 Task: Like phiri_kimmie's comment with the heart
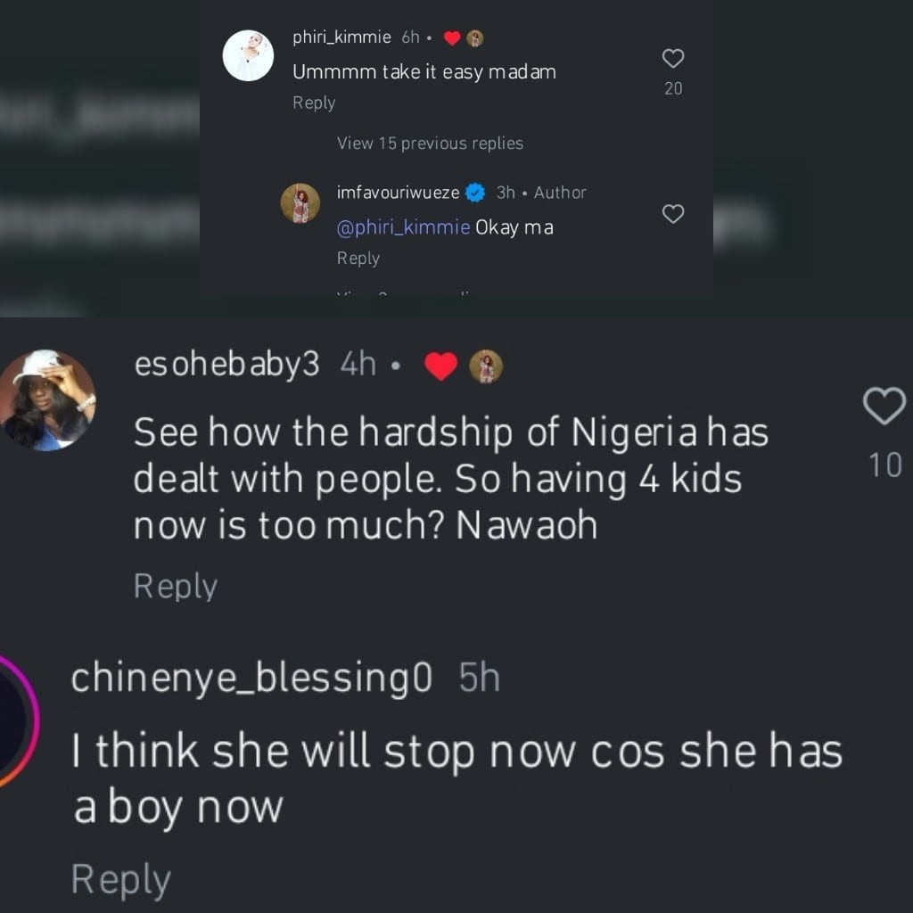point(673,60)
